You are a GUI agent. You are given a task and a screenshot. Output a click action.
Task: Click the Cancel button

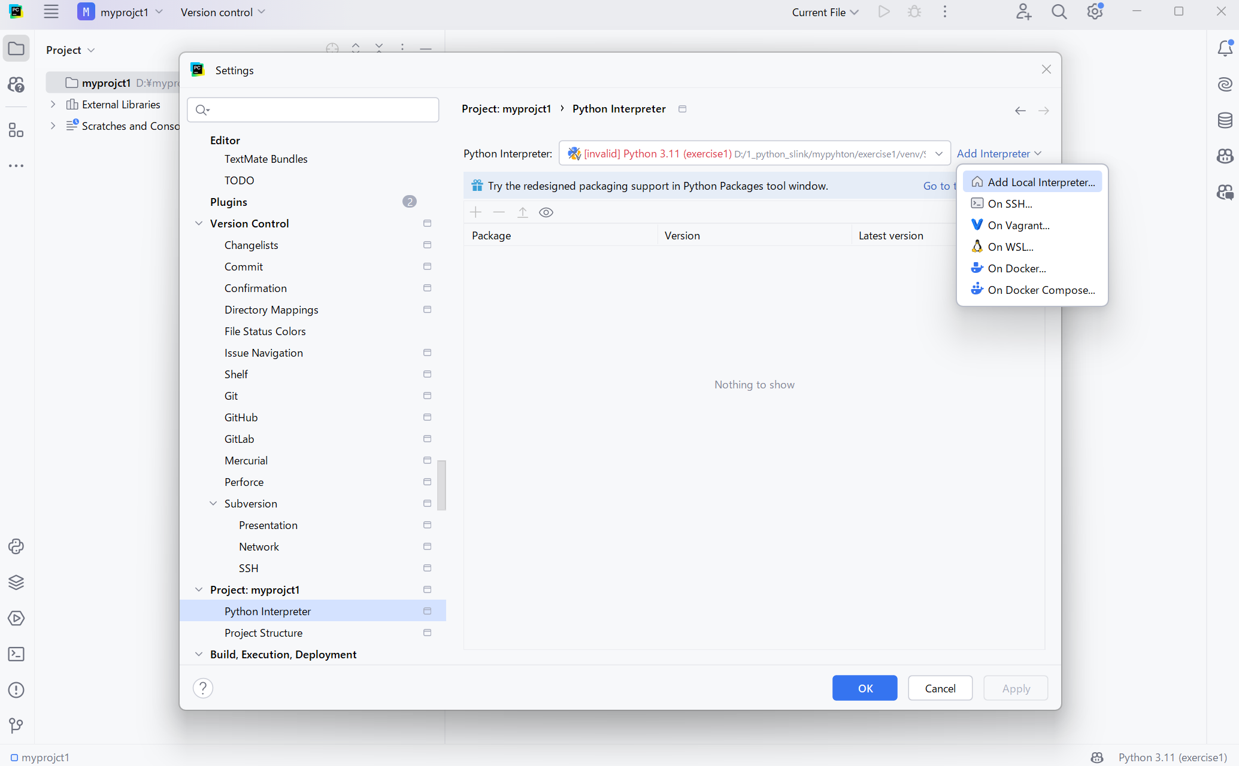pyautogui.click(x=940, y=688)
